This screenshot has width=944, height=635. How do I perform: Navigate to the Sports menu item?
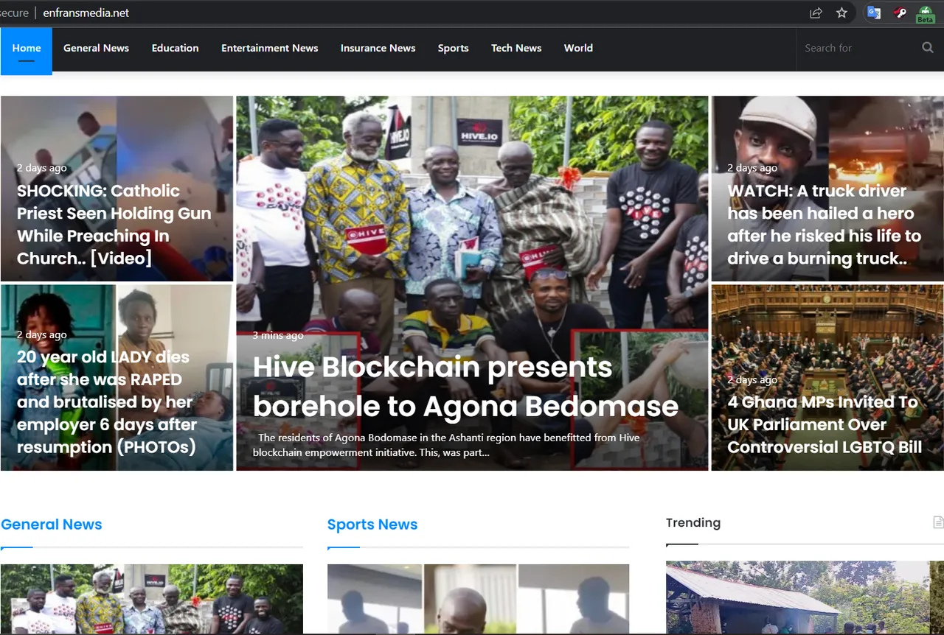coord(453,48)
